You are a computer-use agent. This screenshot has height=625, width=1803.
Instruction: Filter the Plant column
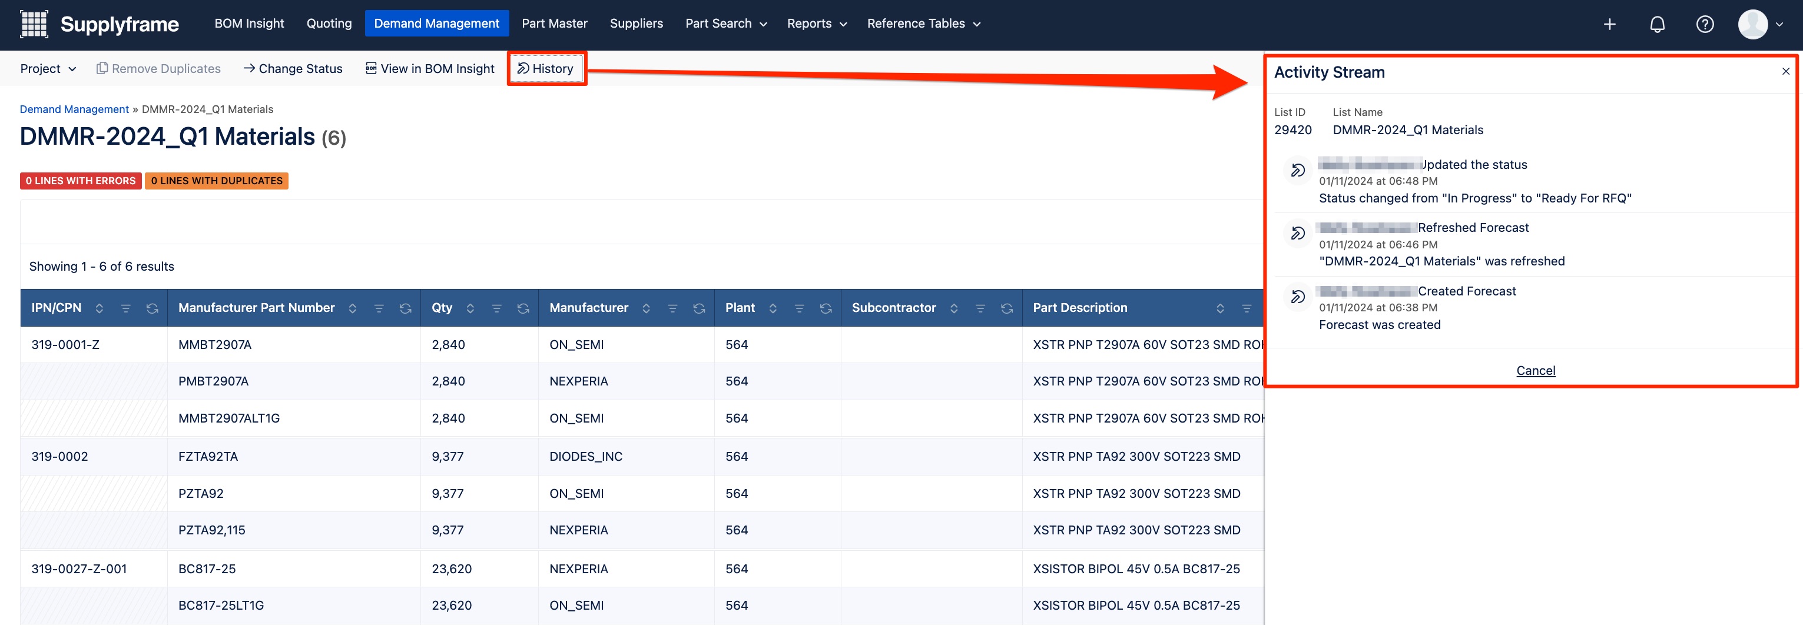pyautogui.click(x=798, y=308)
